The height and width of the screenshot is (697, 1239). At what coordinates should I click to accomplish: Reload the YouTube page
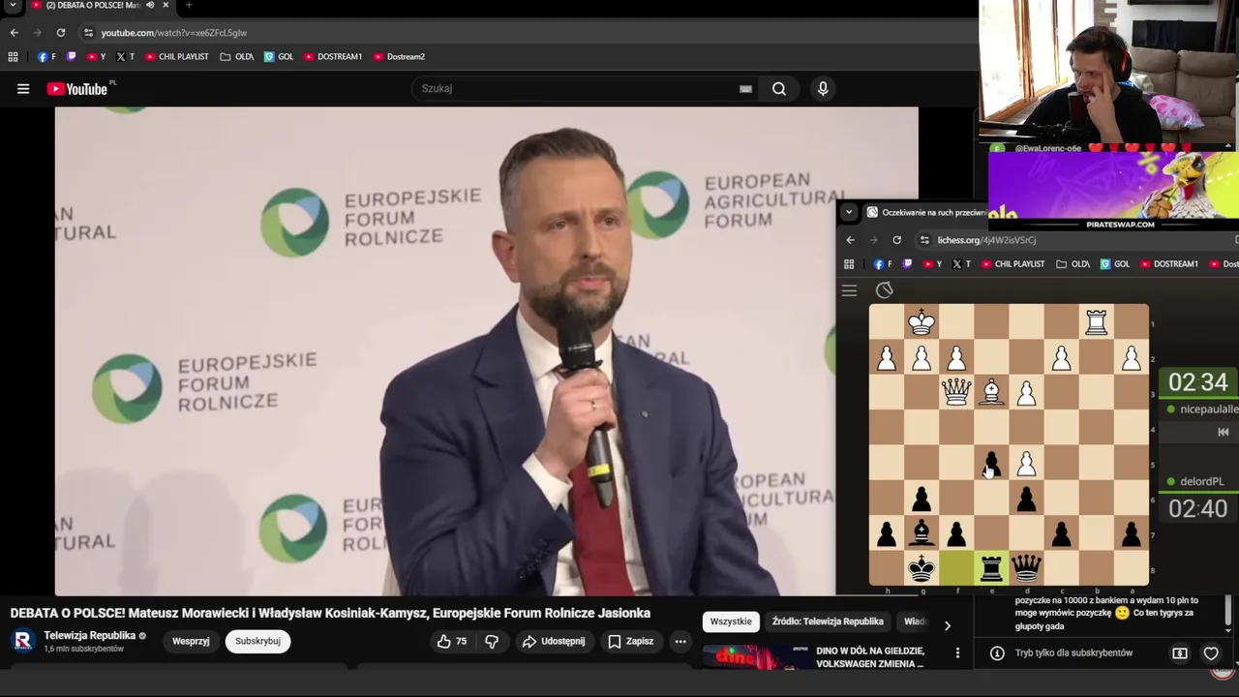tap(61, 33)
